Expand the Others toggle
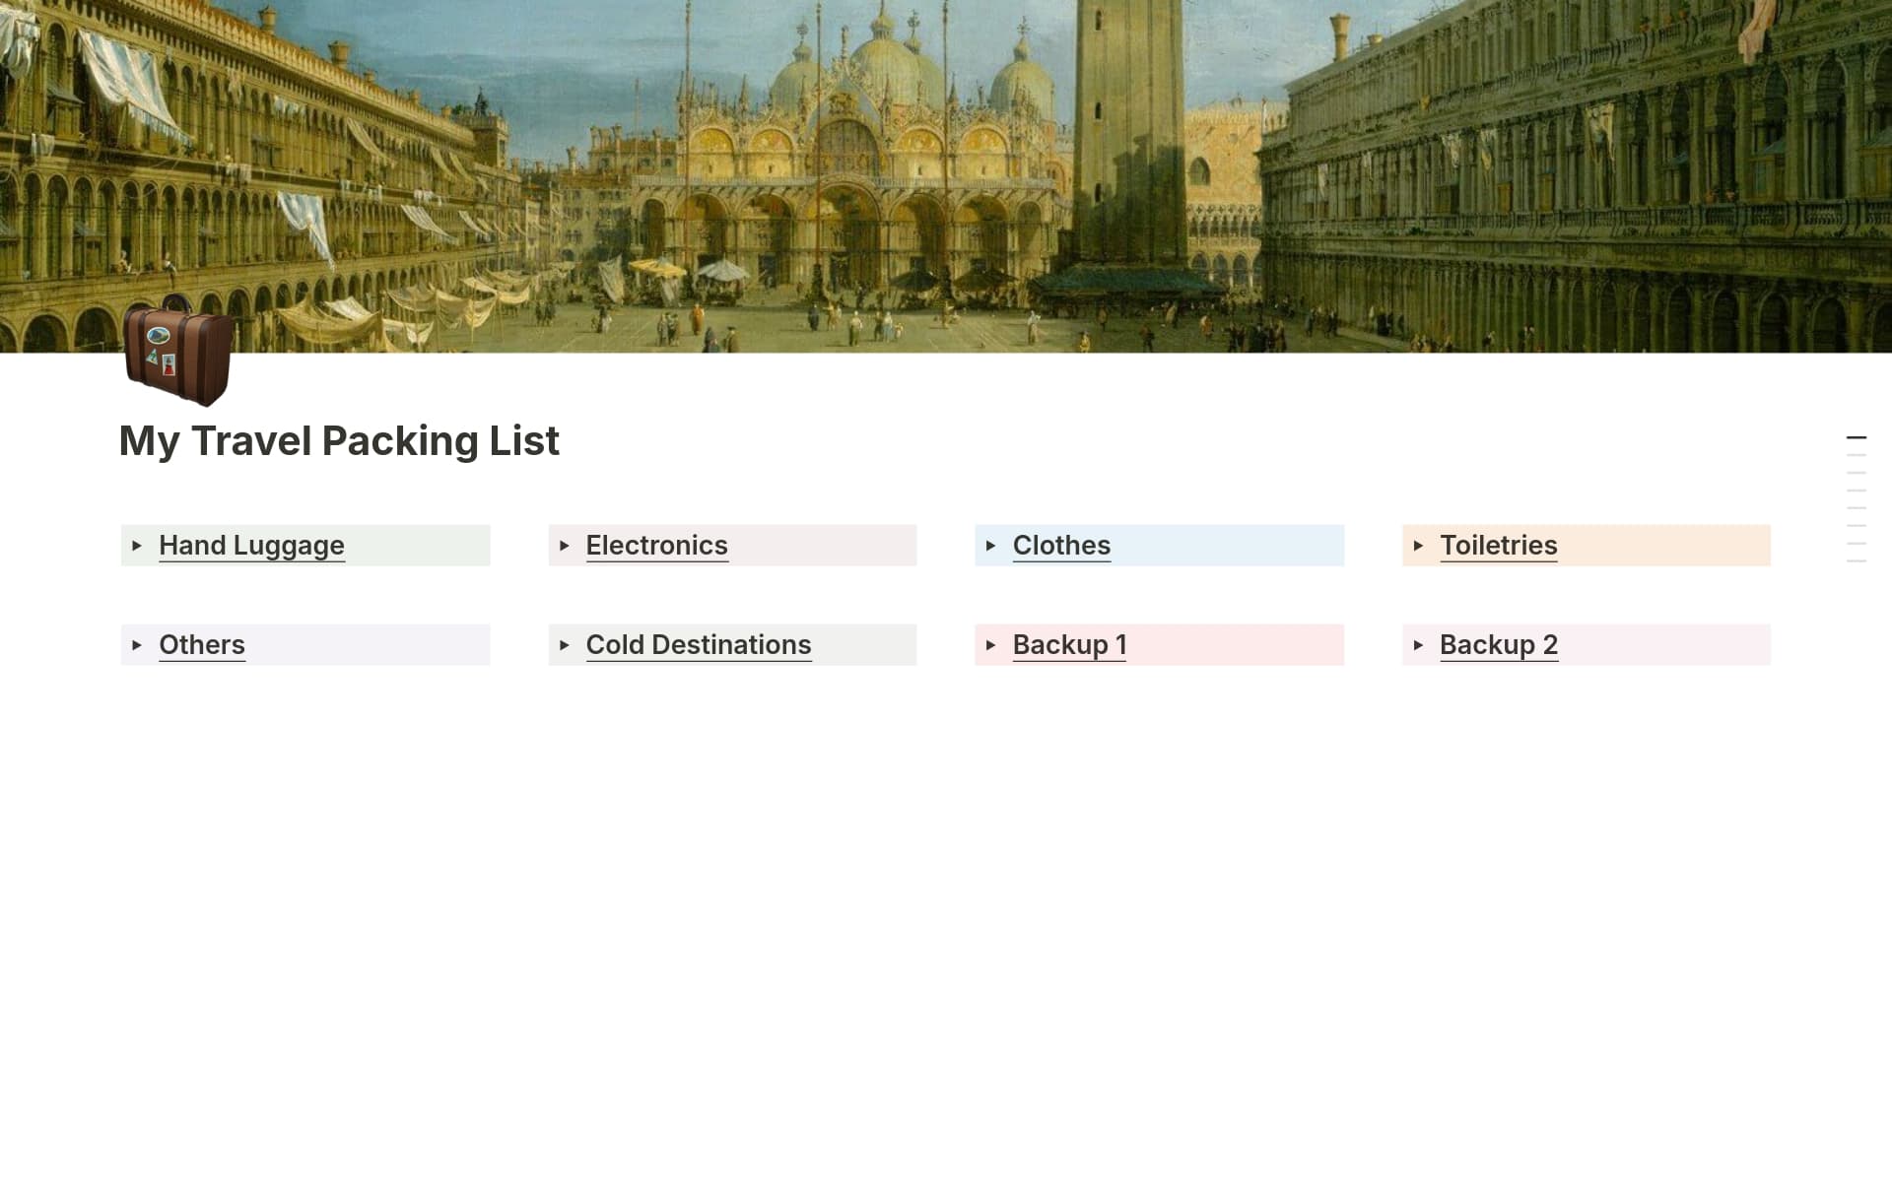 138,645
